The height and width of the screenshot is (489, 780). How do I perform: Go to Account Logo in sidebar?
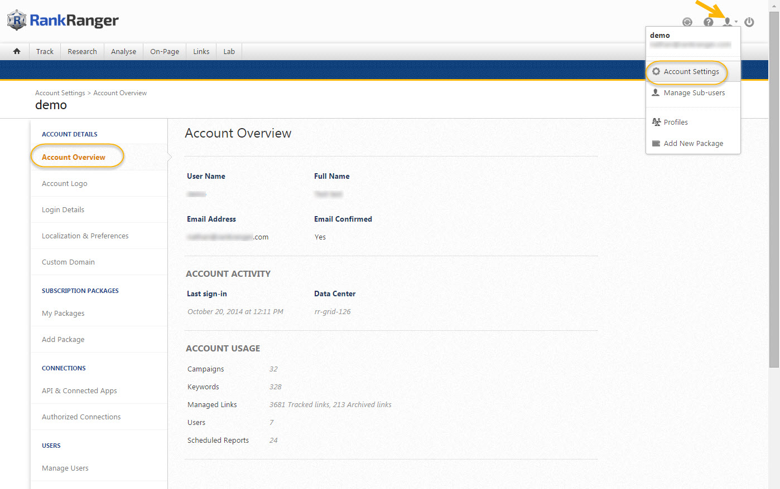(65, 184)
